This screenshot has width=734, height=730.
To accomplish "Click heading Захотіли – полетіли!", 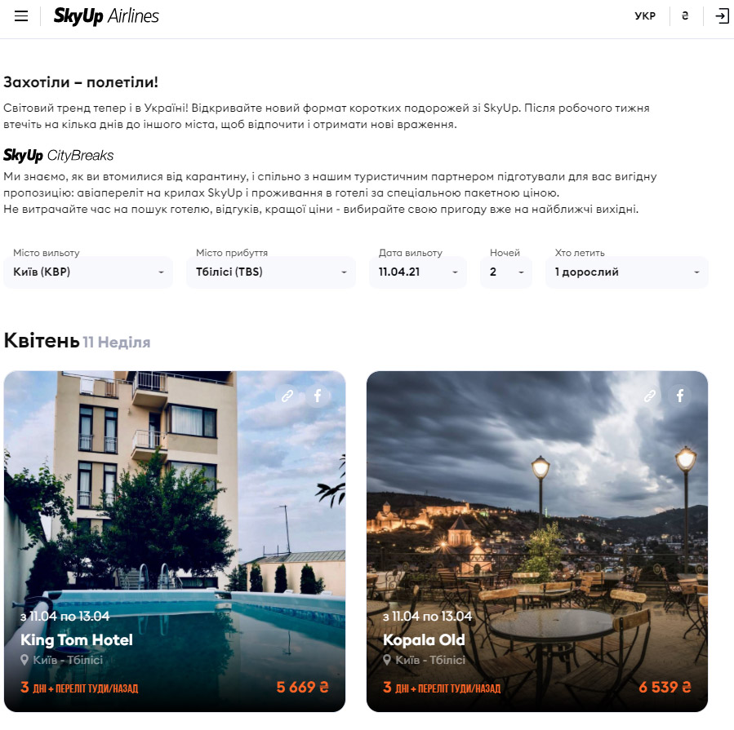I will coord(81,82).
